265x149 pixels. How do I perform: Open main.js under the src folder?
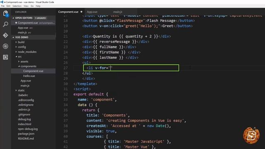(25, 86)
